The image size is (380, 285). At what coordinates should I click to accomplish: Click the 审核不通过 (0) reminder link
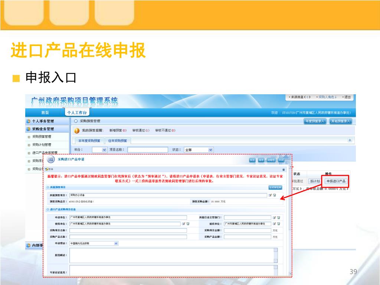pyautogui.click(x=165, y=130)
